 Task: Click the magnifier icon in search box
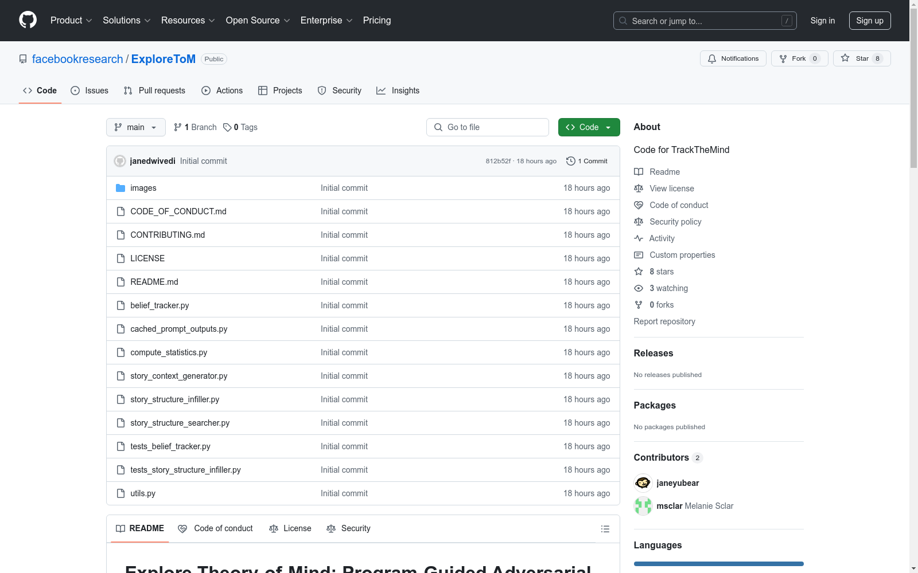(623, 21)
